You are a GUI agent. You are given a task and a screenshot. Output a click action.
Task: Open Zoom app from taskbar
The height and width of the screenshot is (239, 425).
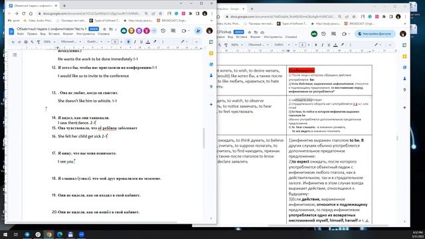[81, 234]
